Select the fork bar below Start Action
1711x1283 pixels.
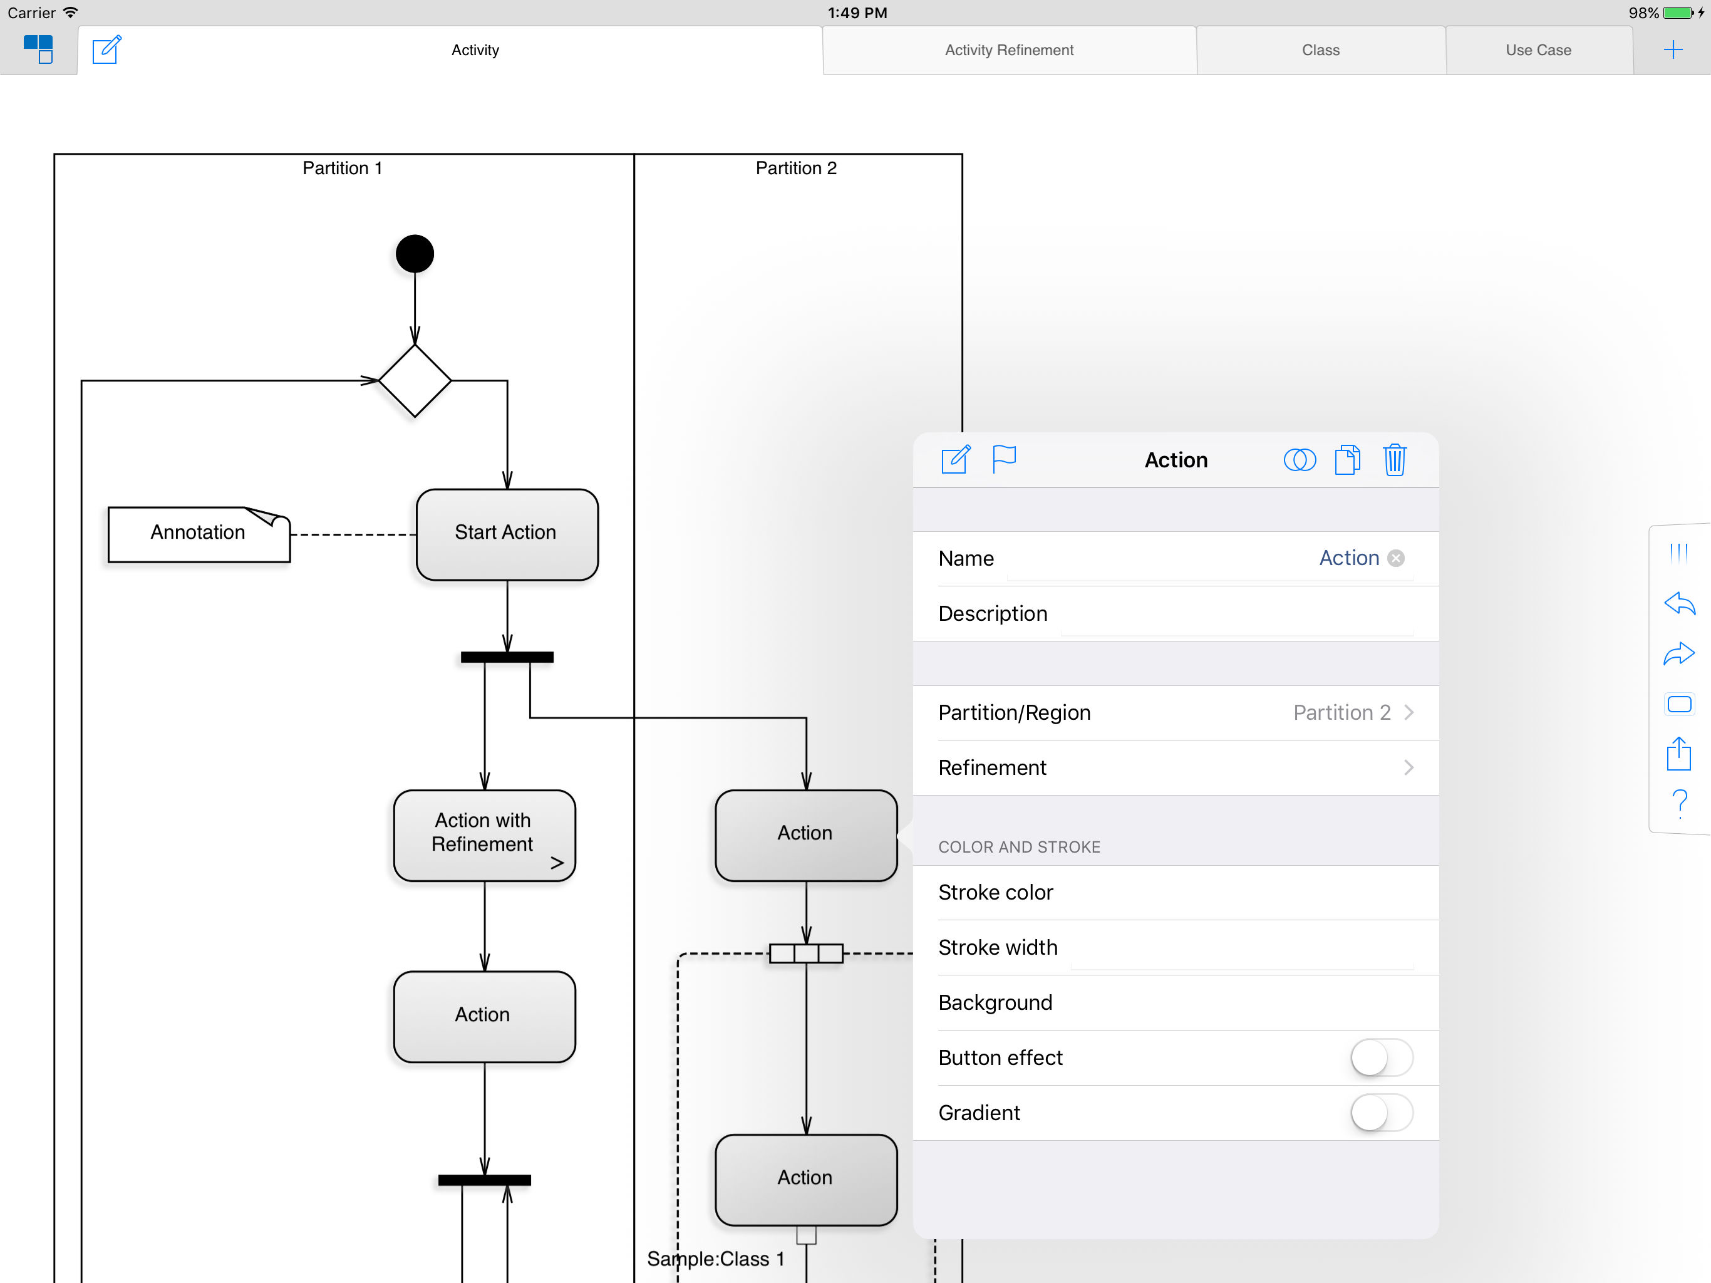507,657
